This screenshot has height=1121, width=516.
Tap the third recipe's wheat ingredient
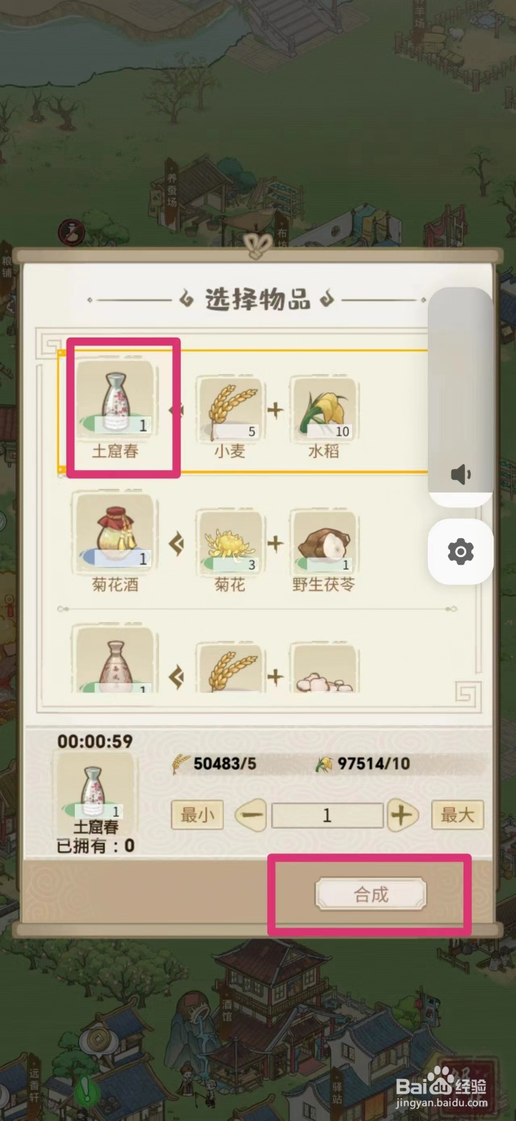pyautogui.click(x=230, y=668)
